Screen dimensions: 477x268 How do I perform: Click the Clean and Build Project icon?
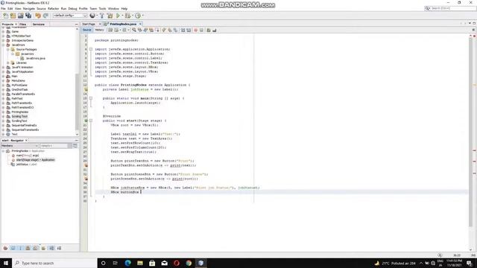[110, 16]
